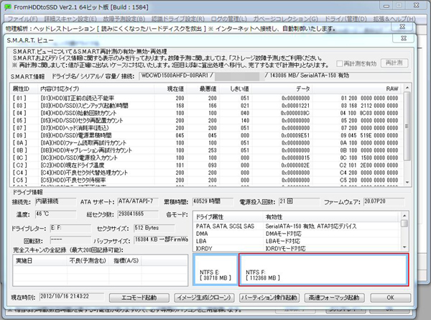Viewport: 431px width, 320px height.
Task: Select the [ 05 ] セクタ再配置カウント row
Action: click(207, 121)
